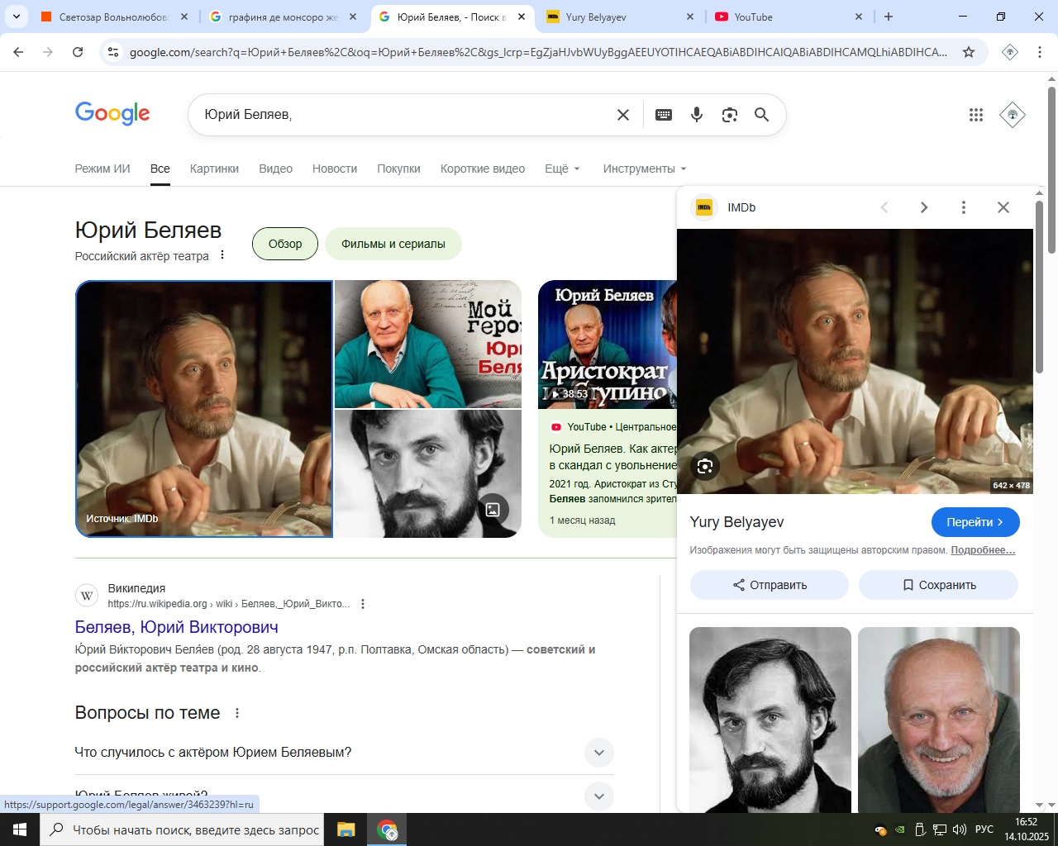Open Wikipedia link Беляев, Юрий Викторович
The image size is (1058, 846).
(176, 627)
